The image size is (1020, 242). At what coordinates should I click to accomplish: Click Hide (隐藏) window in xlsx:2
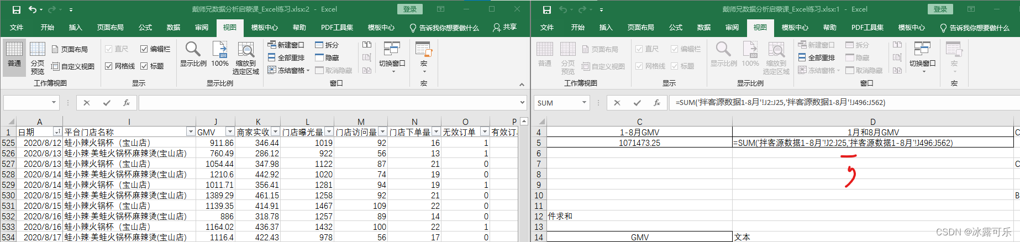327,57
